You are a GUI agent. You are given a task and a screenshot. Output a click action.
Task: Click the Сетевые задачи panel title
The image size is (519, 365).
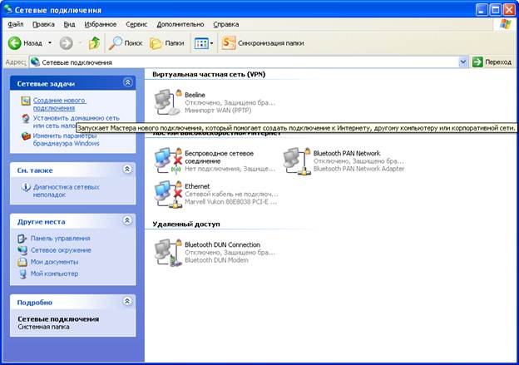click(x=46, y=84)
